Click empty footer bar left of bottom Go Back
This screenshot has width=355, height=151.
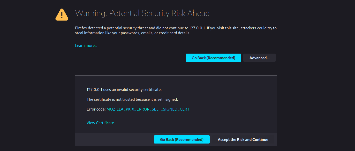click(x=114, y=140)
